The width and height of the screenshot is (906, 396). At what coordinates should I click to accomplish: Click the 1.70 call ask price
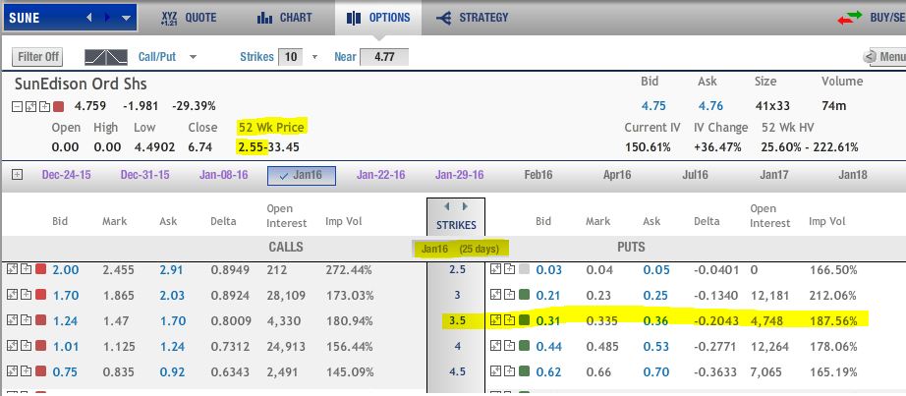[x=173, y=319]
